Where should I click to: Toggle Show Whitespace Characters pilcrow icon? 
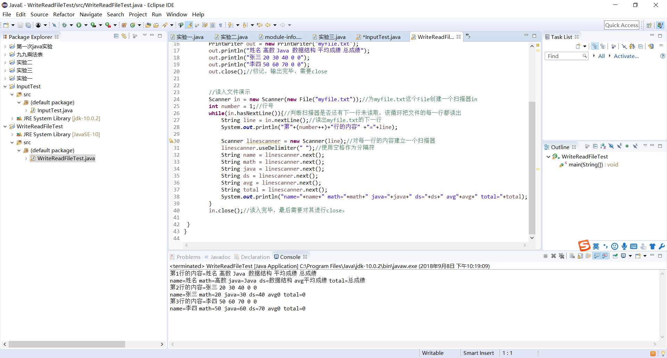[x=220, y=25]
